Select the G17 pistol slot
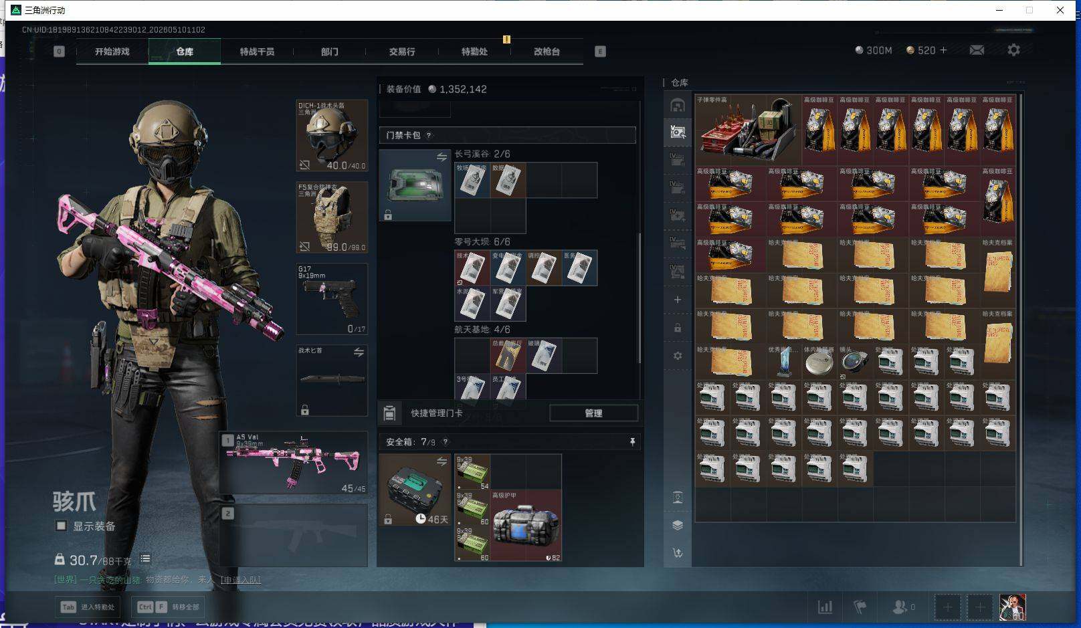The width and height of the screenshot is (1081, 628). (x=332, y=299)
